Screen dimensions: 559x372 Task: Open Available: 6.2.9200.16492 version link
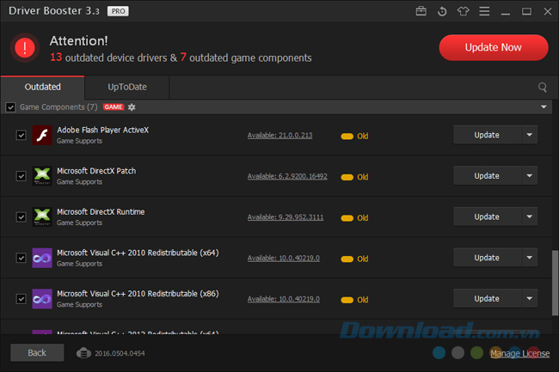[287, 176]
